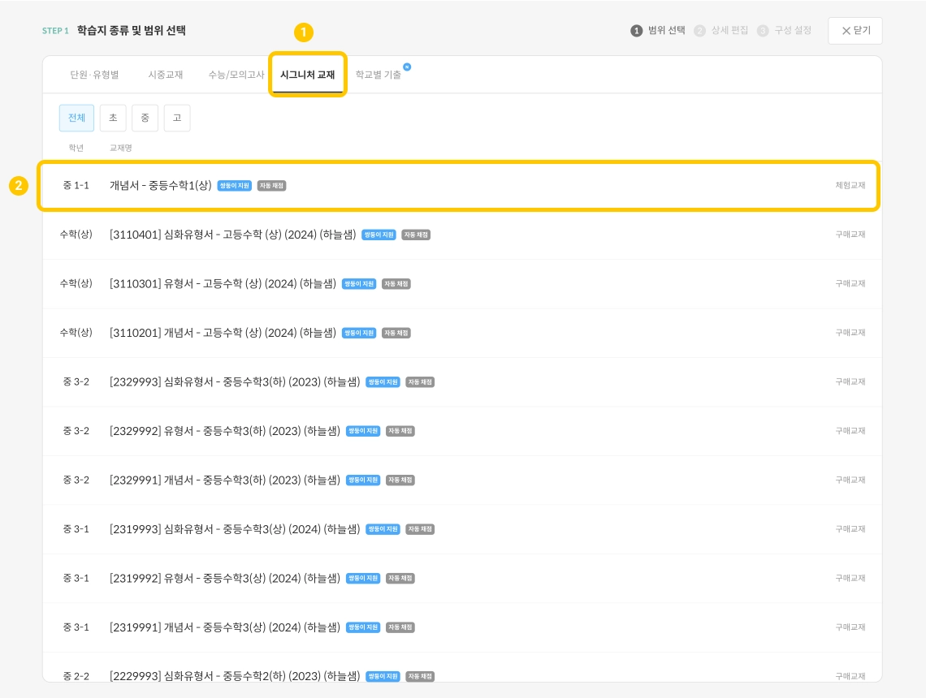Image resolution: width=926 pixels, height=698 pixels.
Task: Click step 2 상세 편집 indicator
Action: coord(721,31)
